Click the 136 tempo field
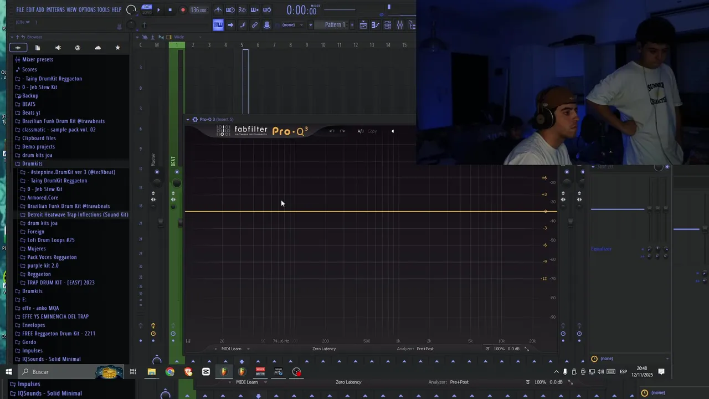Viewport: 709px width, 399px height. [198, 9]
